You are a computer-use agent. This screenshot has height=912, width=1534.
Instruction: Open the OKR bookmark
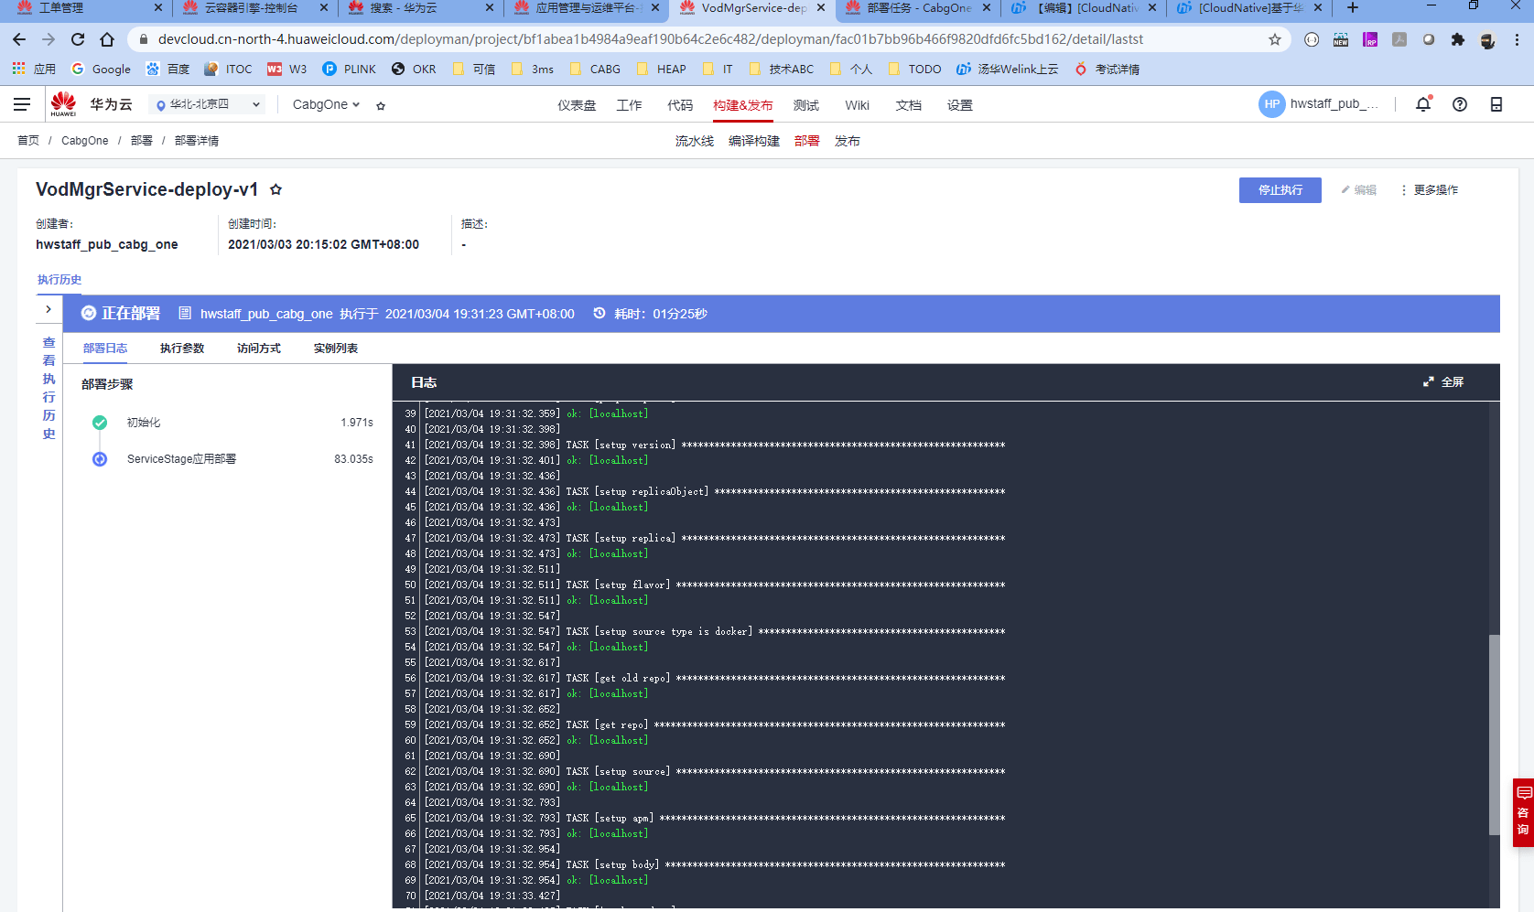tap(414, 70)
